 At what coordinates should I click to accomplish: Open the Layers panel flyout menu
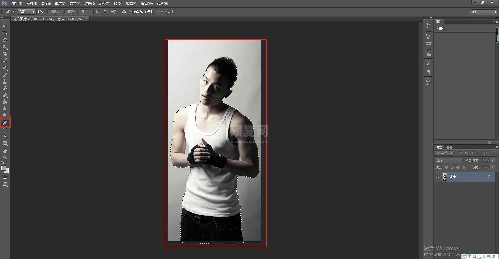pyautogui.click(x=496, y=147)
